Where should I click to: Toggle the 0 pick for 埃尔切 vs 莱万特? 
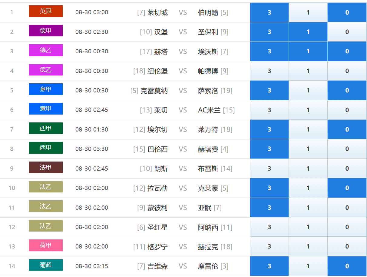coord(347,129)
